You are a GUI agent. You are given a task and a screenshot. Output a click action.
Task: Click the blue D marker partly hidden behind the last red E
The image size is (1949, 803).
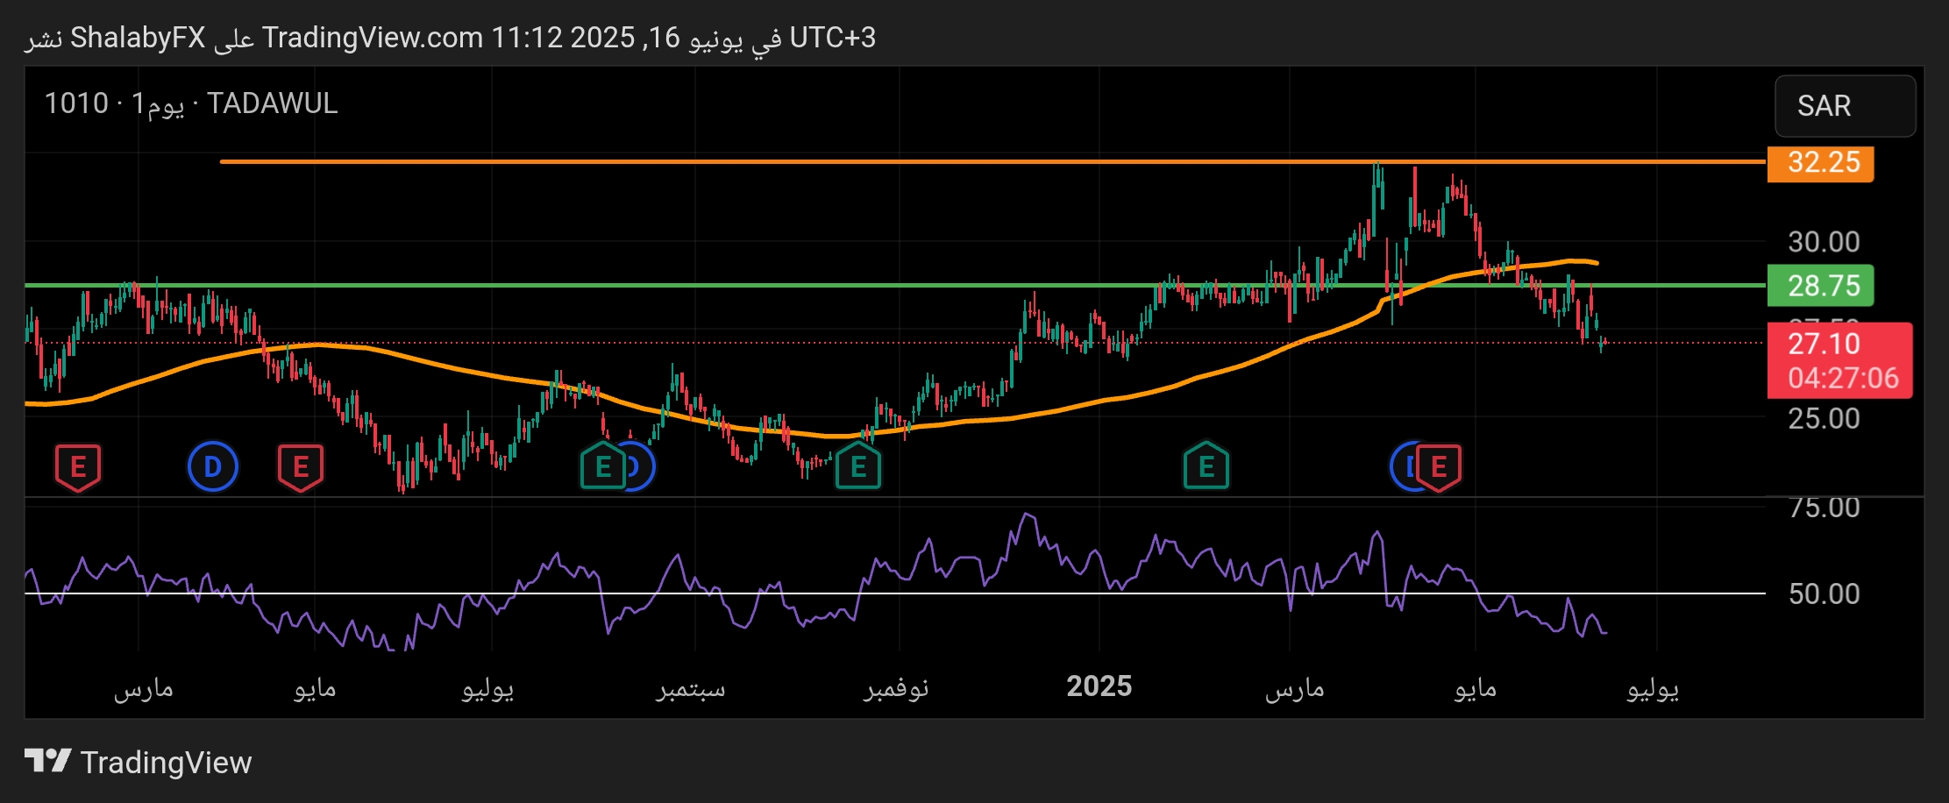pos(1404,467)
